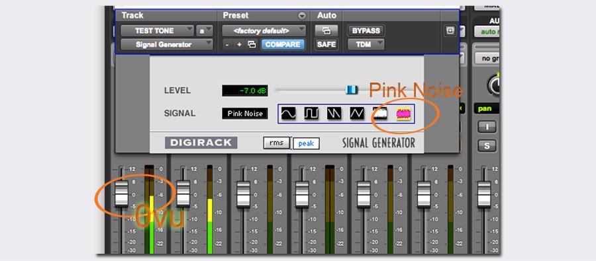Select the sine wave signal icon
This screenshot has height=261, width=596.
click(289, 114)
